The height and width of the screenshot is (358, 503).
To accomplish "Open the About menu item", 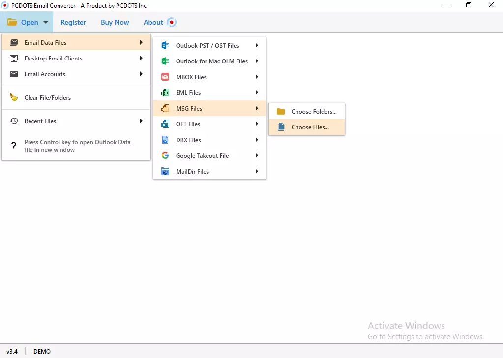I will coord(153,22).
